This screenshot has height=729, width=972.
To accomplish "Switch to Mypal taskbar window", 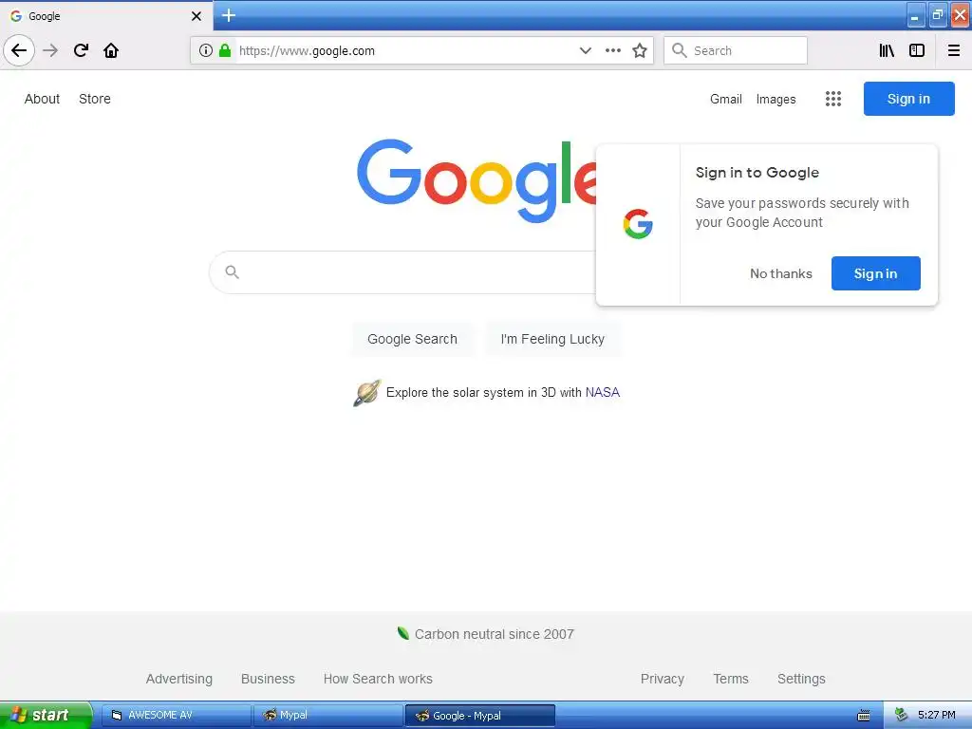I will point(327,716).
